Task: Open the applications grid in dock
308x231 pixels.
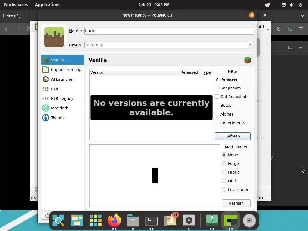Action: pyautogui.click(x=96, y=220)
